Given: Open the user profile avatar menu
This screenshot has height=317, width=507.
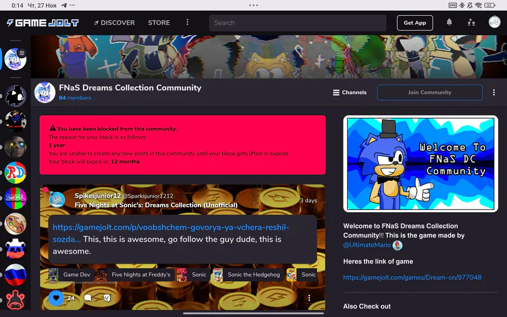Looking at the screenshot, I should 495,22.
